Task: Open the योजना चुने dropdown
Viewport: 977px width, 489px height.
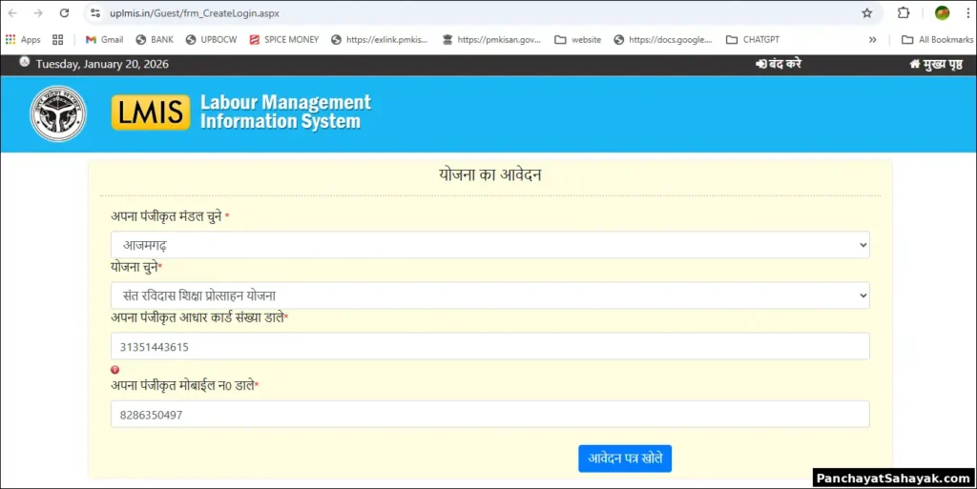Action: [489, 295]
